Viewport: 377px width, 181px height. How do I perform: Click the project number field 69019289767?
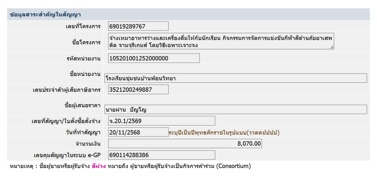pyautogui.click(x=138, y=26)
